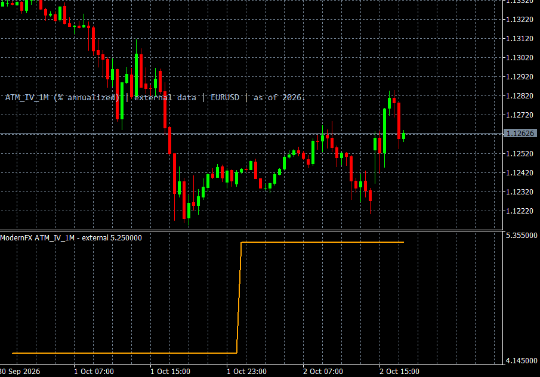Click the 1.12320 price axis value

click(x=519, y=191)
